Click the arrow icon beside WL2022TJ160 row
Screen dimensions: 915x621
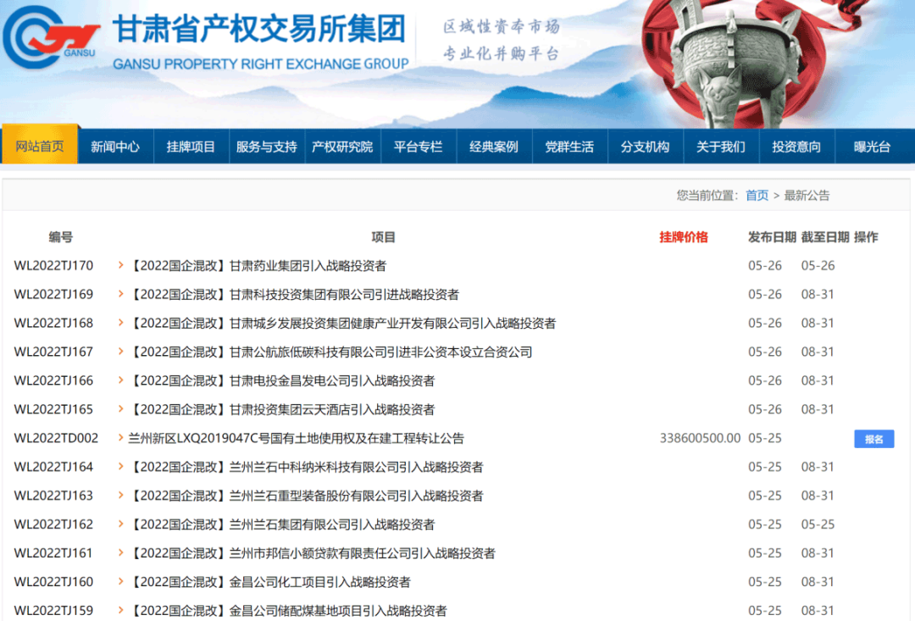click(x=121, y=581)
